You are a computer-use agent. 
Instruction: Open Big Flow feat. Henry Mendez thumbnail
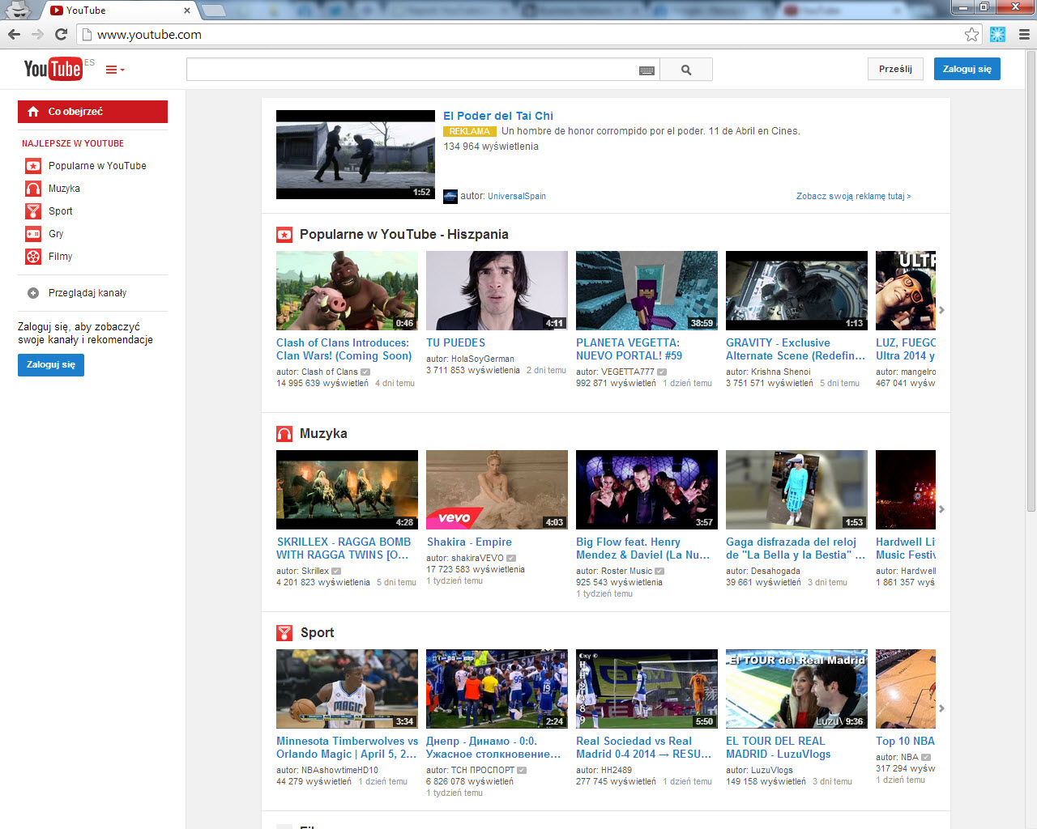click(x=647, y=490)
